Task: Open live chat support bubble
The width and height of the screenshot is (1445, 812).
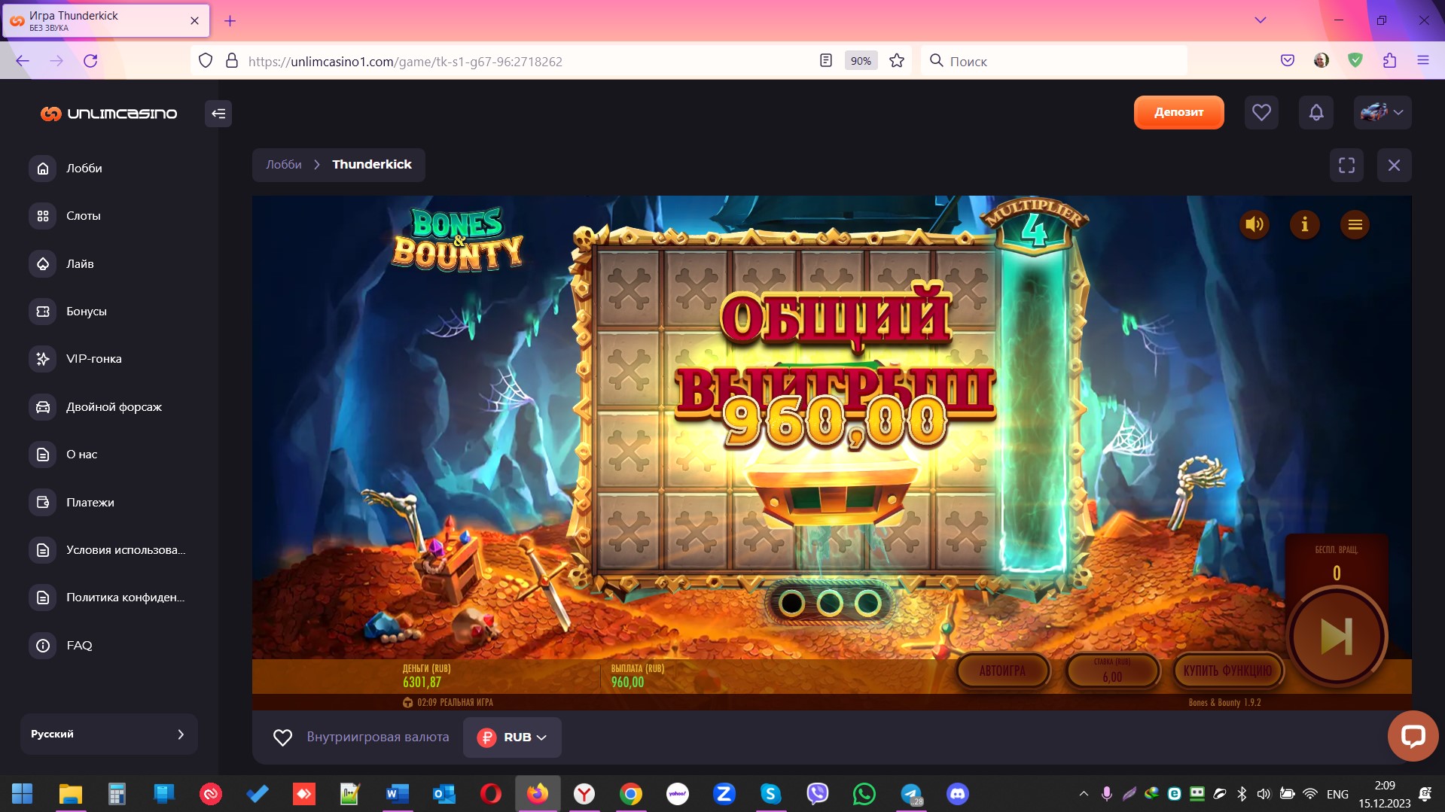Action: coord(1413,735)
